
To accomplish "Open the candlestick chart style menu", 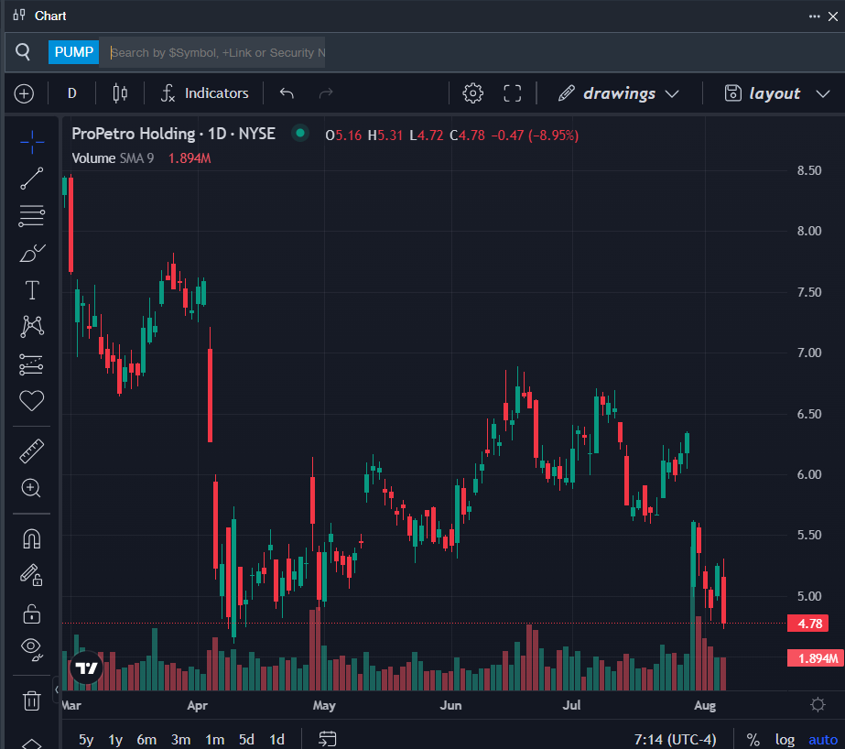I will pos(120,93).
